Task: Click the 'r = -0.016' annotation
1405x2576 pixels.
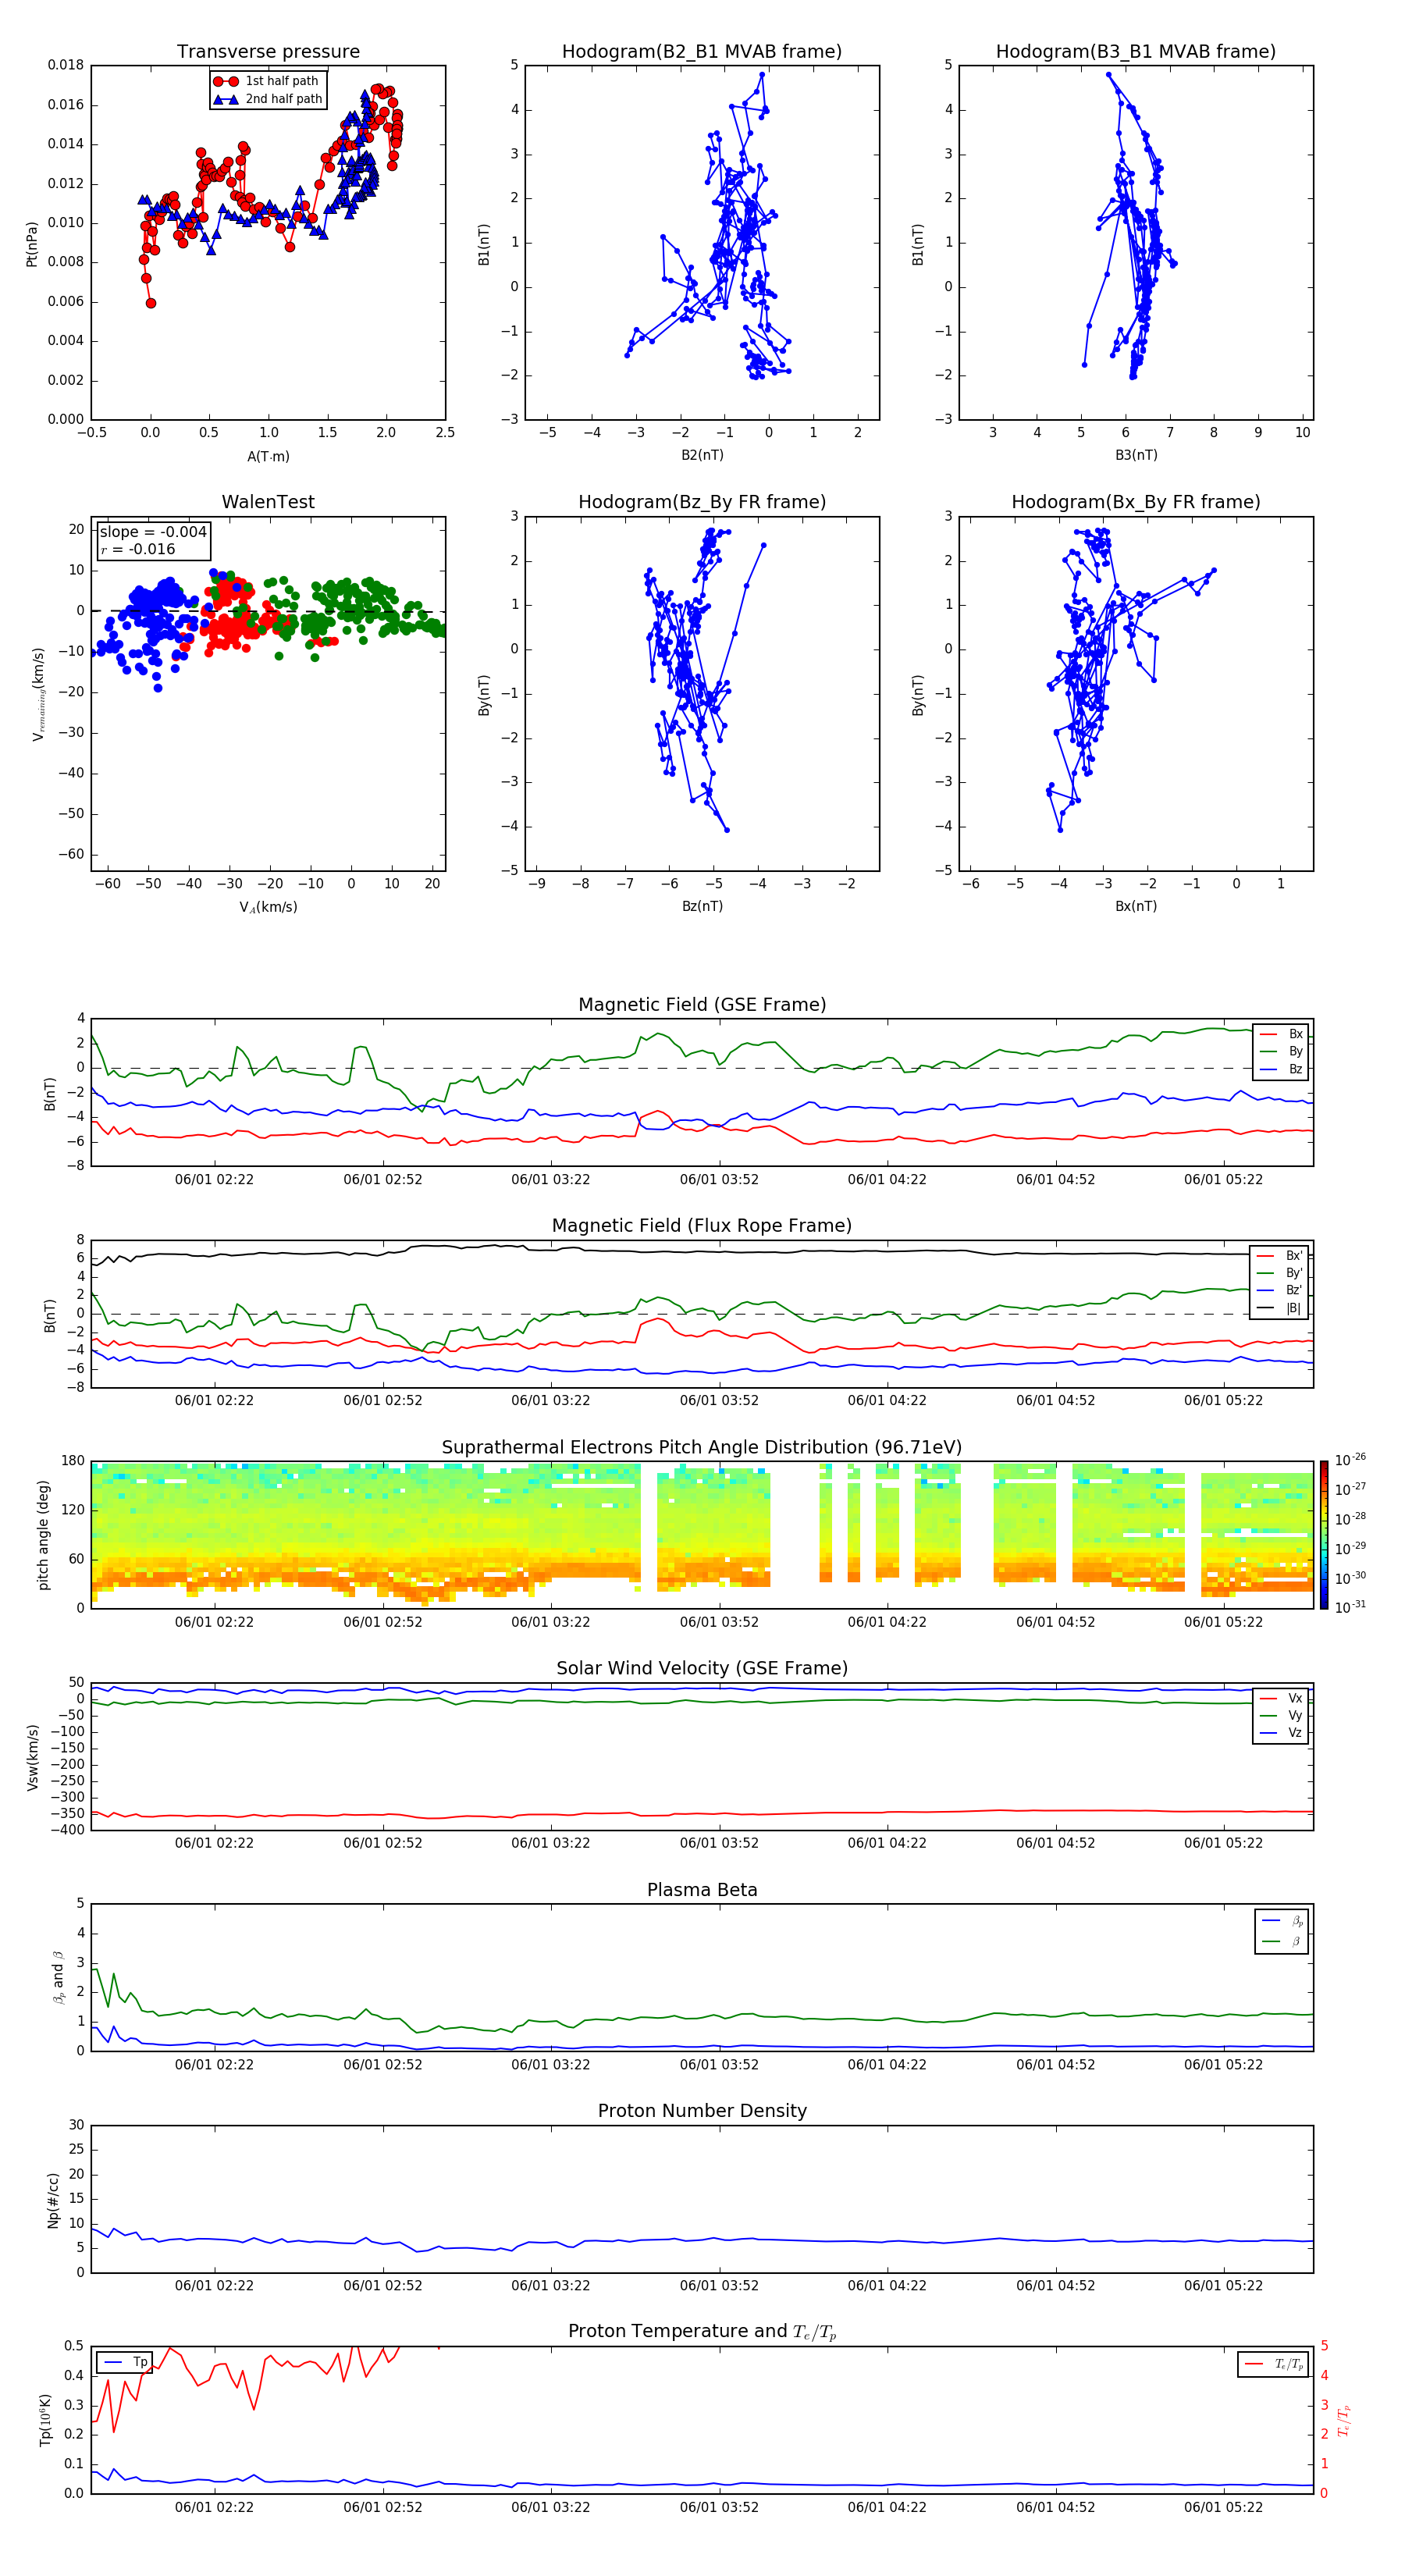Action: (x=138, y=549)
